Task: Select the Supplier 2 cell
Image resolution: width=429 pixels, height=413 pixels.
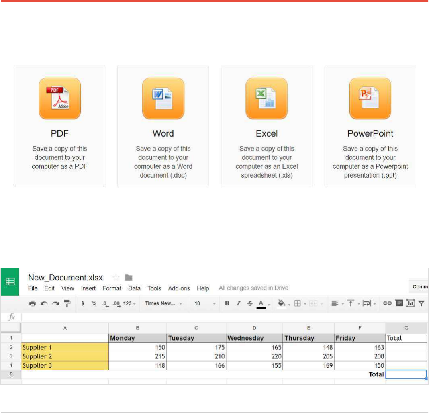Action: click(65, 356)
